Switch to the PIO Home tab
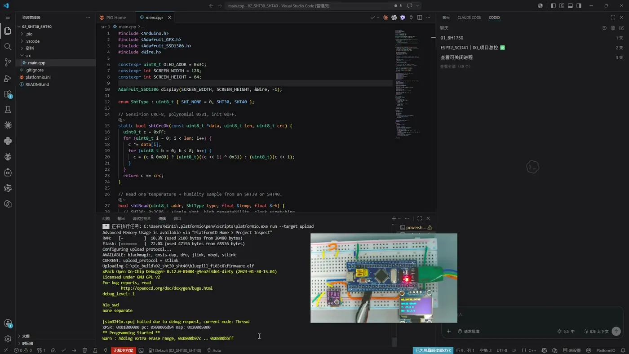 pos(116,18)
